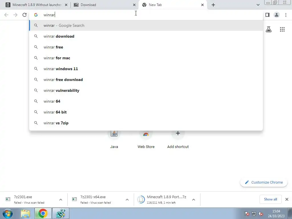292x219 pixels.
Task: Click Show all downloads button
Action: point(270,199)
